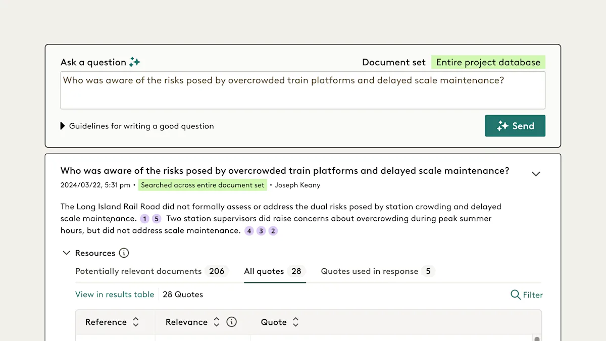Open the Entire project database document set selector
Viewport: 606px width, 341px height.
488,62
